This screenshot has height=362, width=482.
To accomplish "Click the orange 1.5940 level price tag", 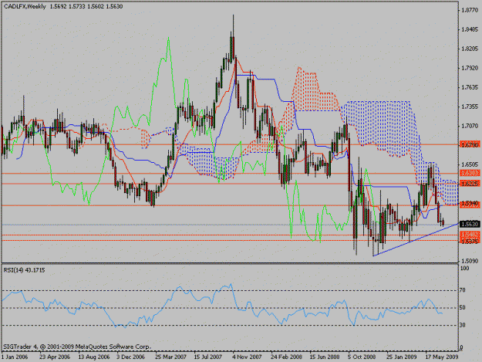I will (x=470, y=203).
